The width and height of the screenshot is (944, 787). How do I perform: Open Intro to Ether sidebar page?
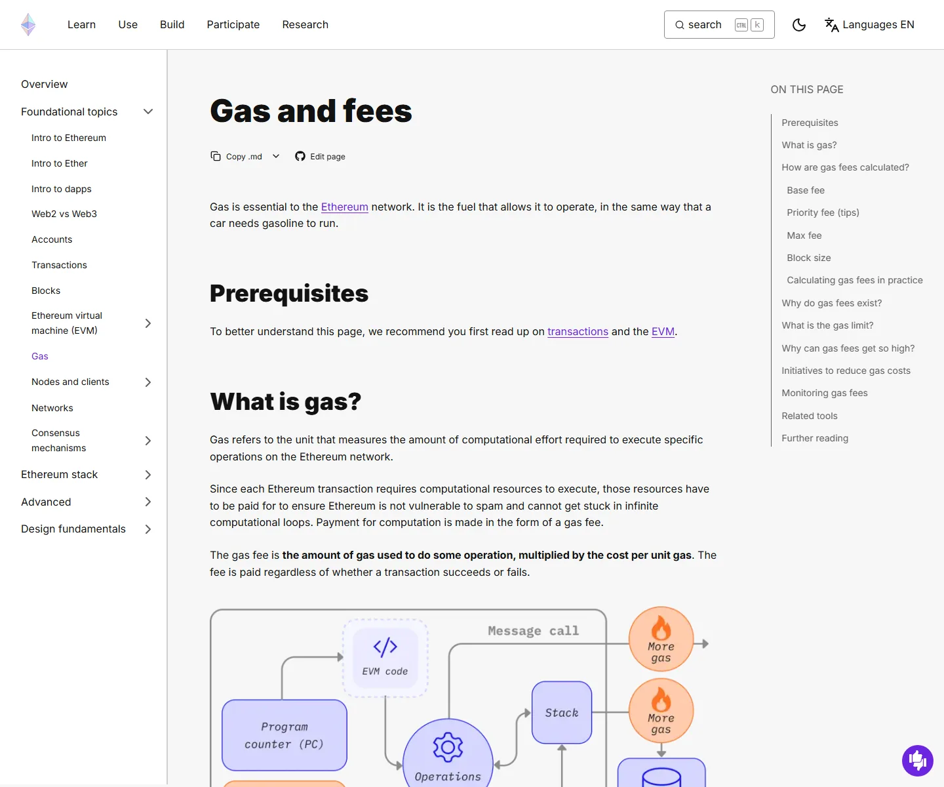tap(60, 163)
